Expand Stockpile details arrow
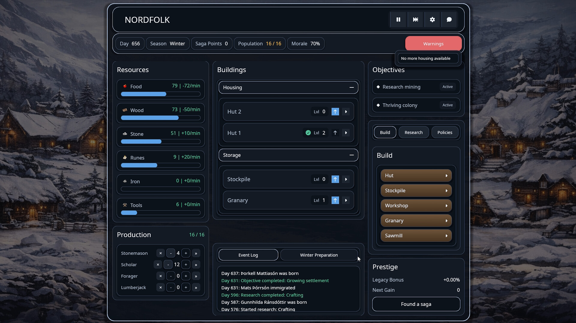The image size is (576, 323). 346,179
